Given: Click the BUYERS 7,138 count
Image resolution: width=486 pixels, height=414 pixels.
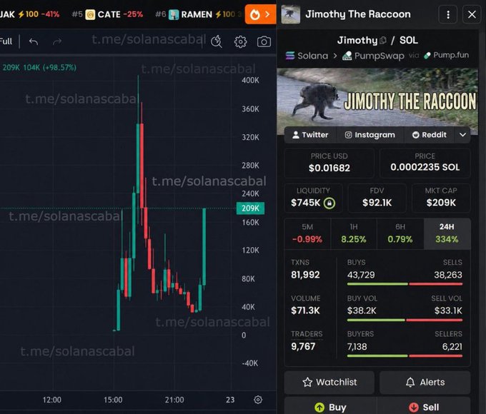Looking at the screenshot, I should tap(357, 346).
